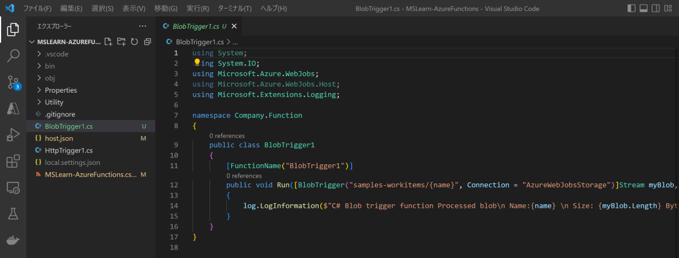Viewport: 679px width, 258px height.
Task: Open Source Control view with 3 changes
Action: 12,82
